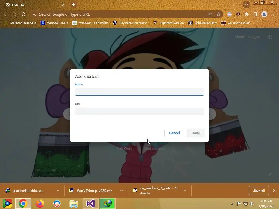Open the network tray icon
Image resolution: width=279 pixels, height=209 pixels.
245,204
